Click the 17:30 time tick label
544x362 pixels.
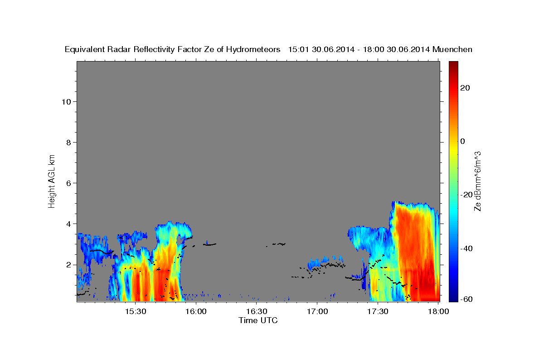pyautogui.click(x=378, y=311)
